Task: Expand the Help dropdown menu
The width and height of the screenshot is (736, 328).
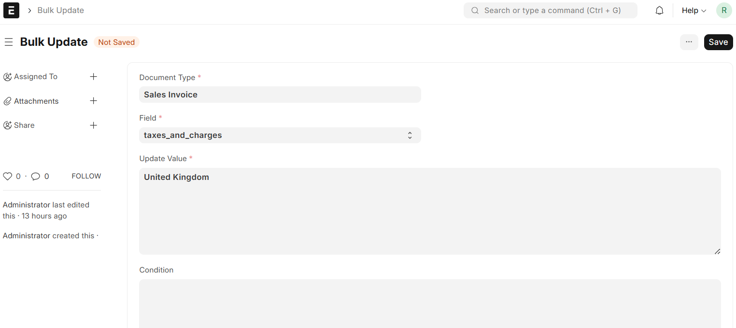Action: 694,10
